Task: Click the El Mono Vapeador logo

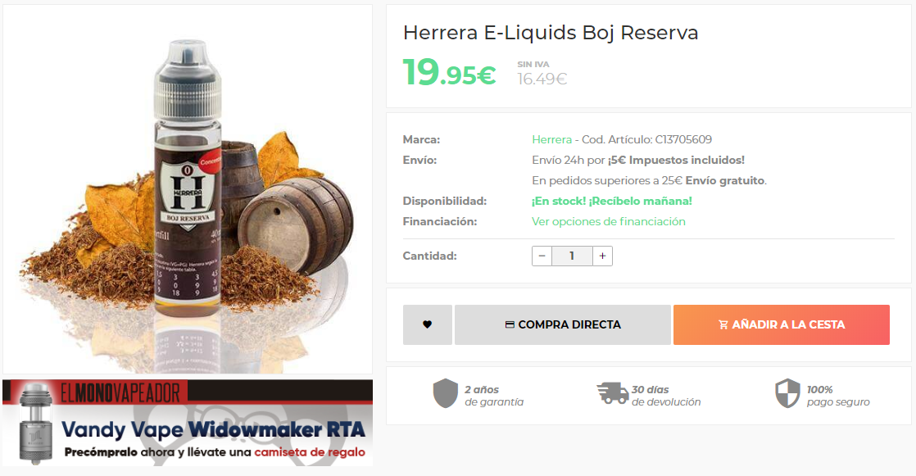Action: 120,392
